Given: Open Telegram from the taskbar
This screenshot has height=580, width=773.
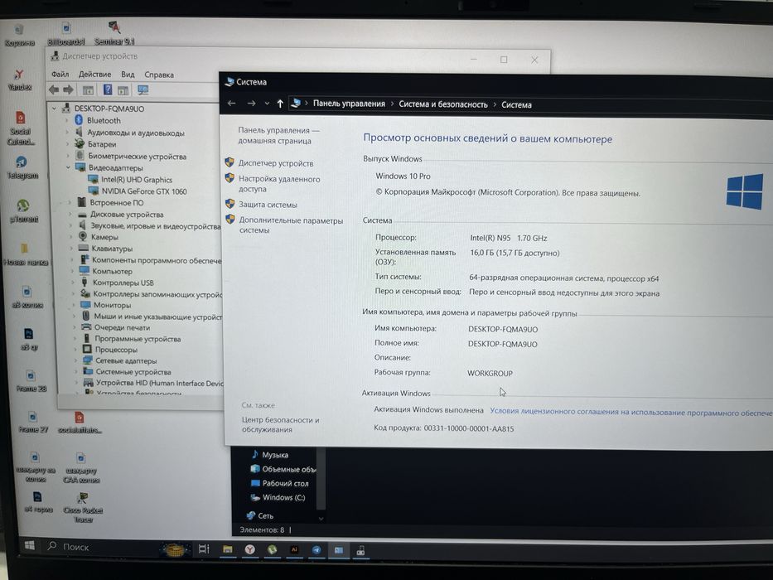Looking at the screenshot, I should click(x=316, y=550).
